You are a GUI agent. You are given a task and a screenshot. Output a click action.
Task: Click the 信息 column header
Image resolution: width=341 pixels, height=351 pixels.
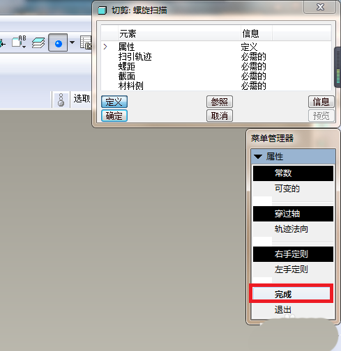[256, 33]
